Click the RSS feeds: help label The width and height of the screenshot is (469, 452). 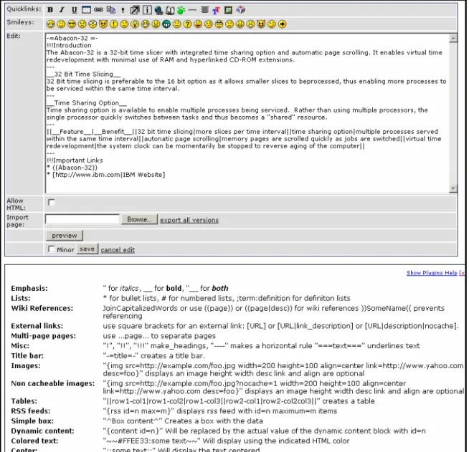tap(31, 410)
